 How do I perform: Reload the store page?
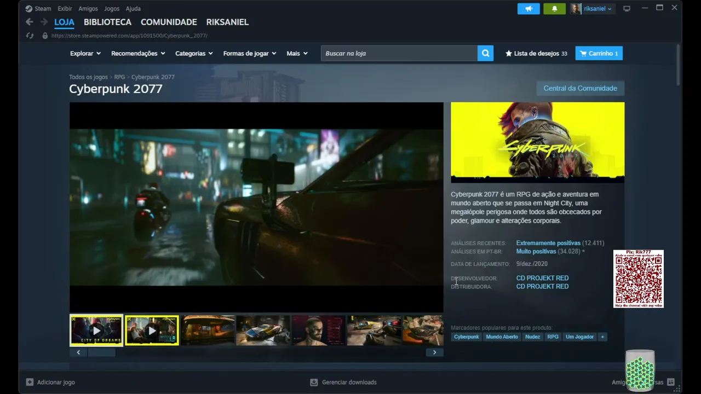30,36
